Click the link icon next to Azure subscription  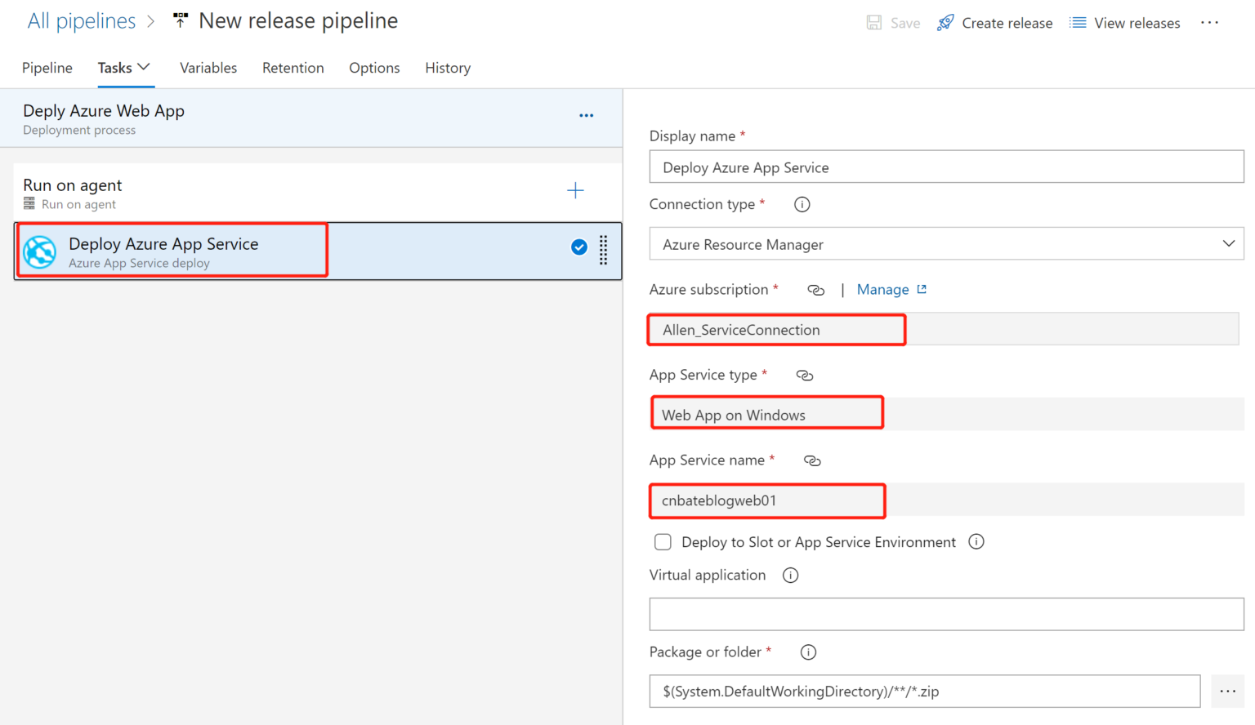[x=815, y=290]
